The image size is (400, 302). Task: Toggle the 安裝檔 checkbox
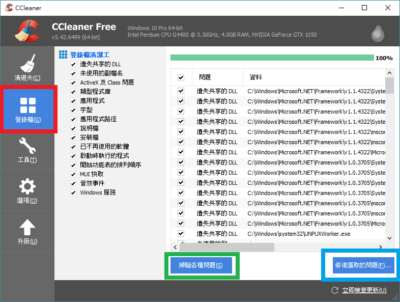73,138
